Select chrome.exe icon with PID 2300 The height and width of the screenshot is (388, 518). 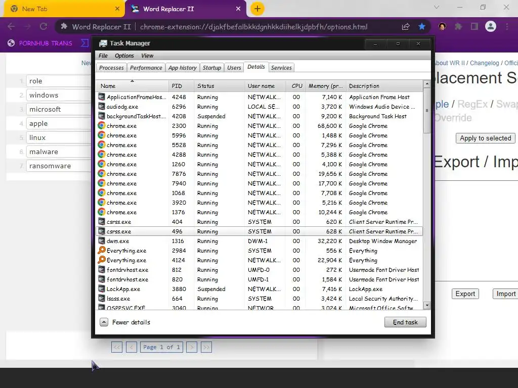coord(101,126)
